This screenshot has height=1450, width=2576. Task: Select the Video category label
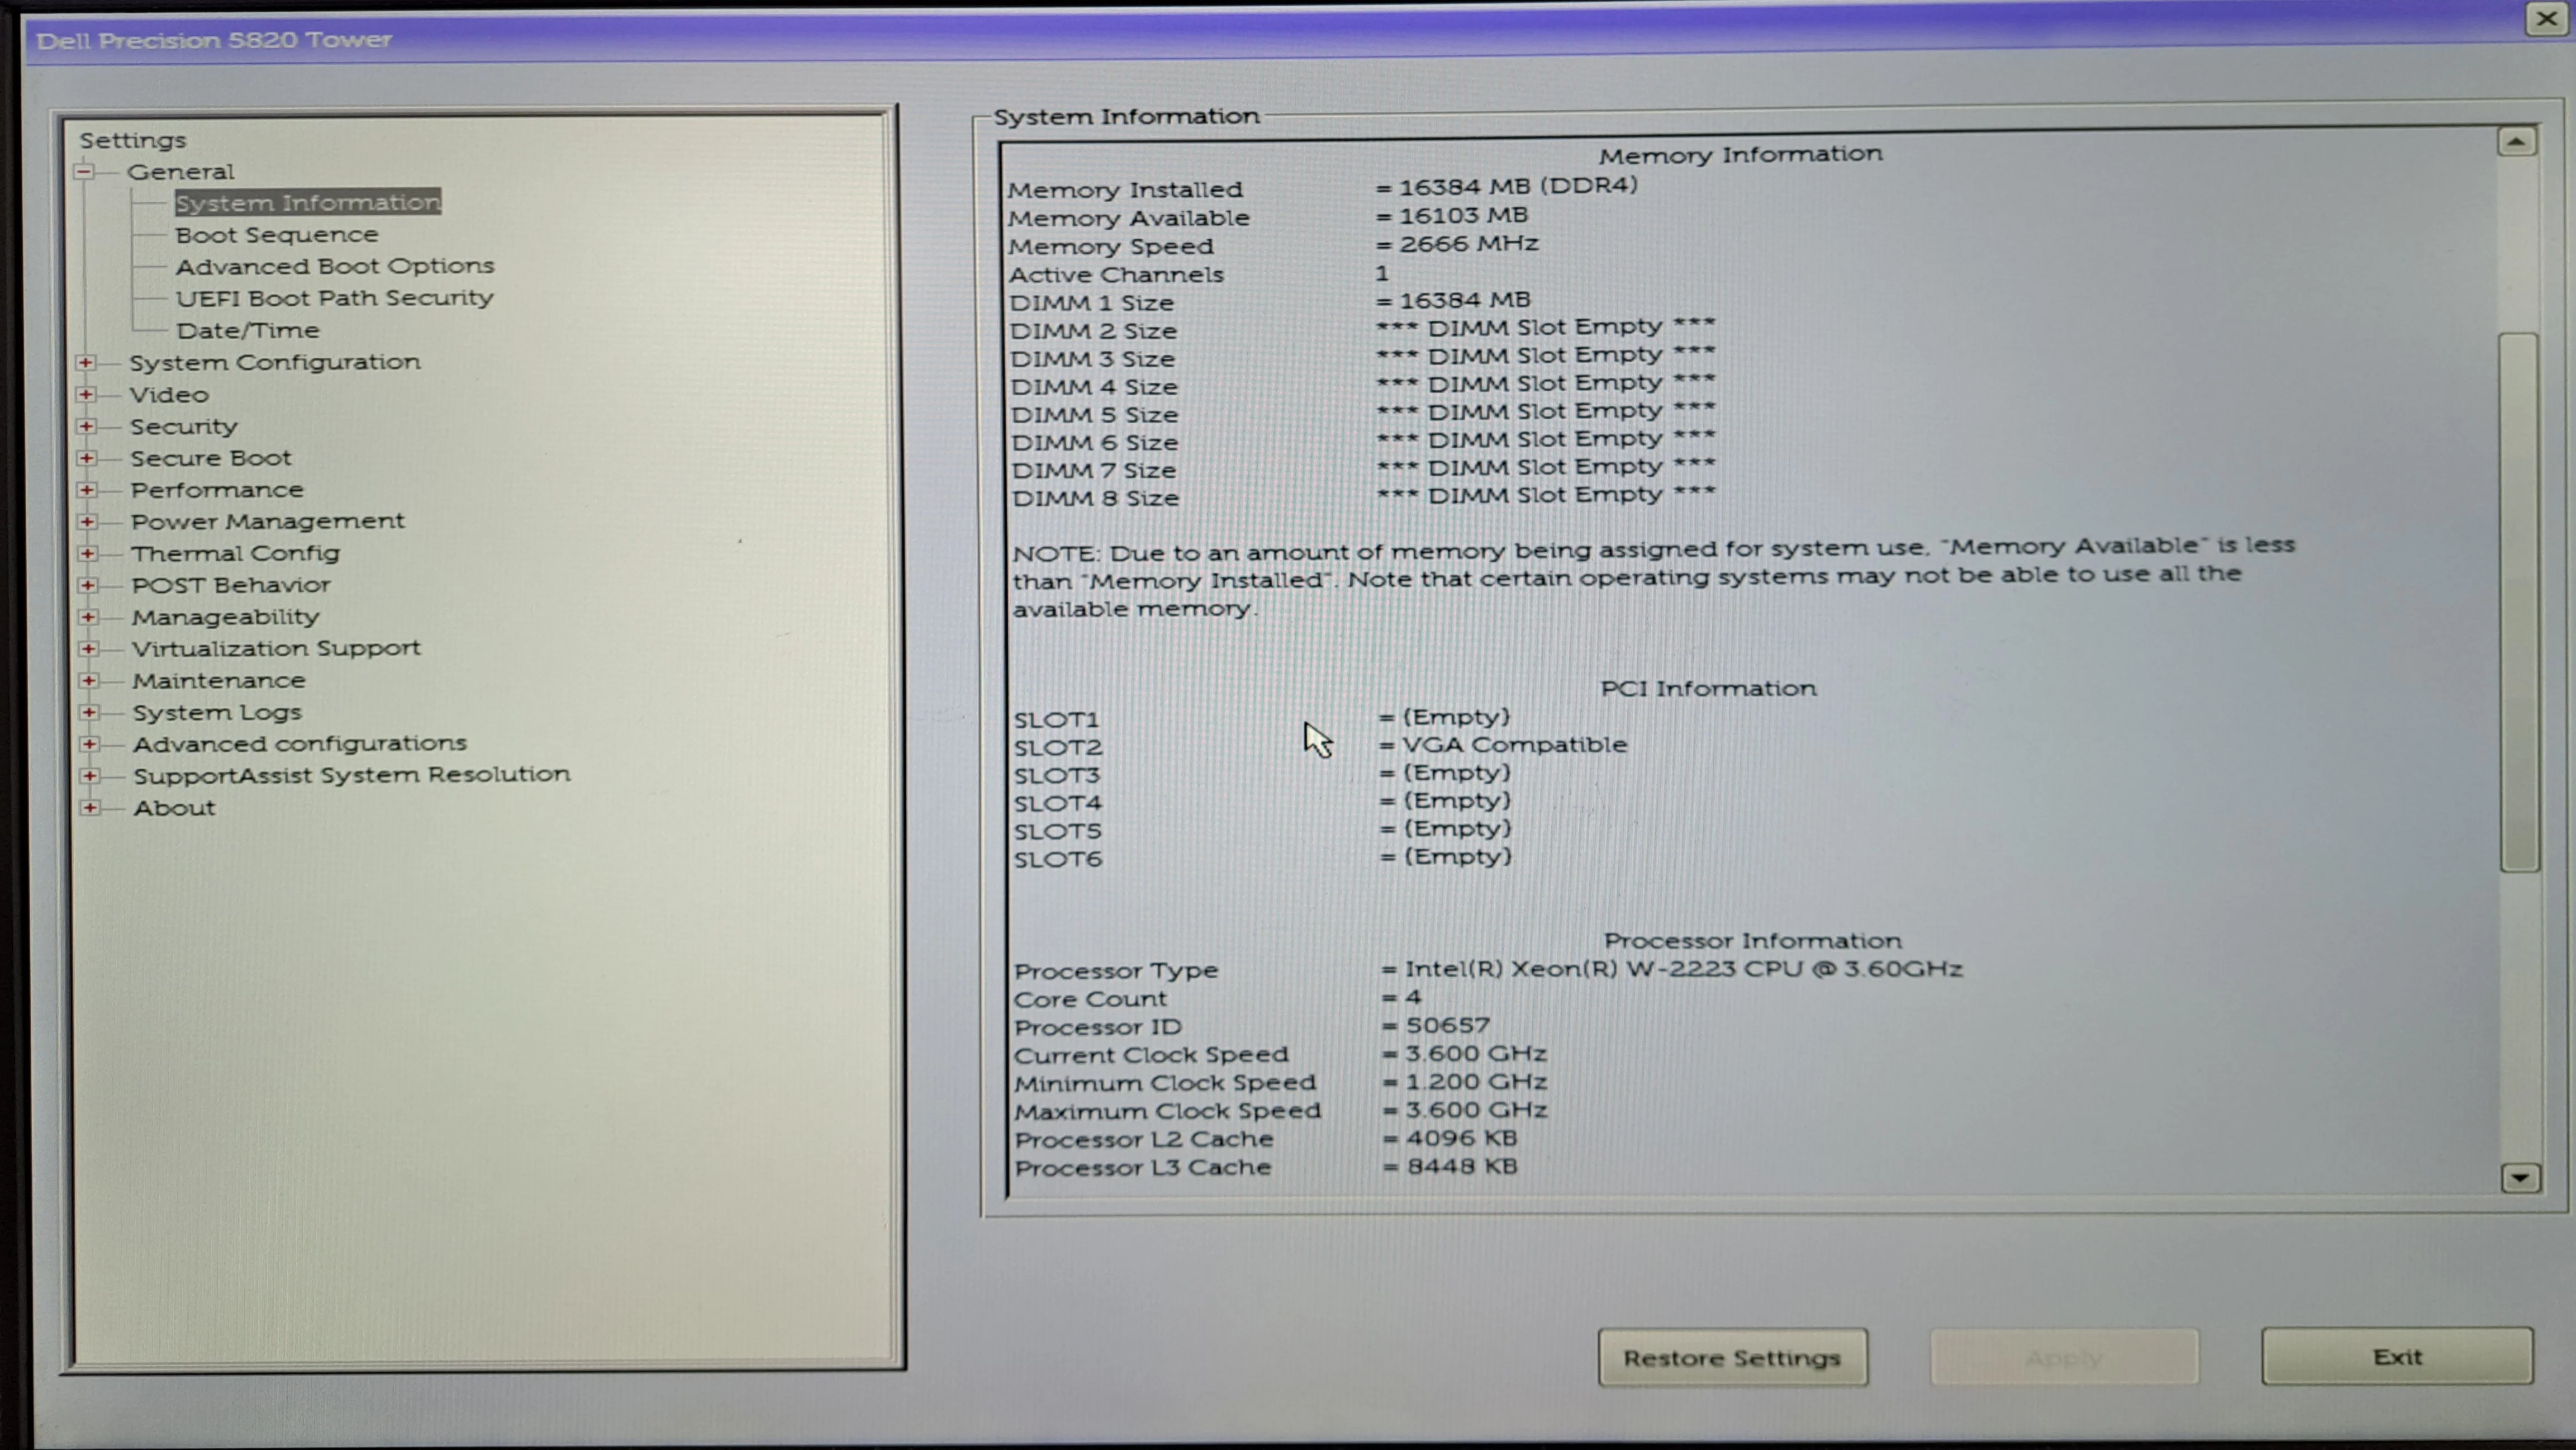coord(169,394)
